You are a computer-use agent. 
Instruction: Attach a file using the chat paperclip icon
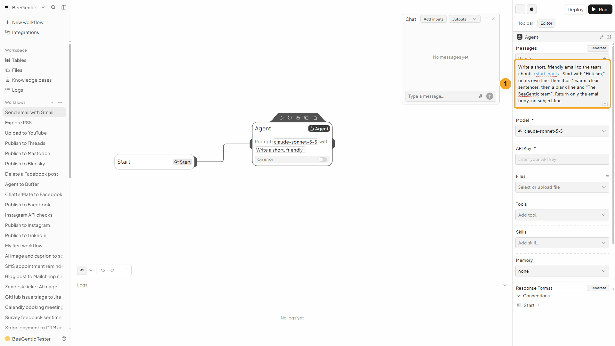[480, 96]
